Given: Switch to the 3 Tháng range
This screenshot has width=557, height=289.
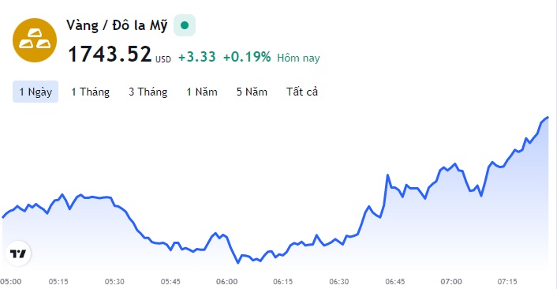Looking at the screenshot, I should 148,92.
